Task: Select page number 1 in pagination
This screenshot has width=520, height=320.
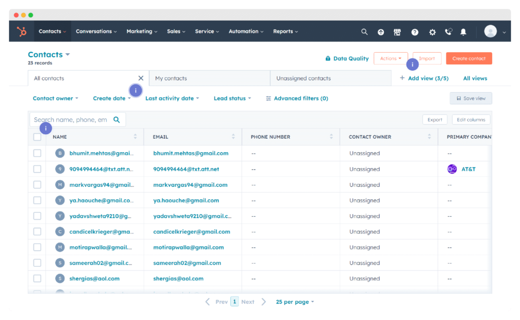Action: pyautogui.click(x=235, y=301)
